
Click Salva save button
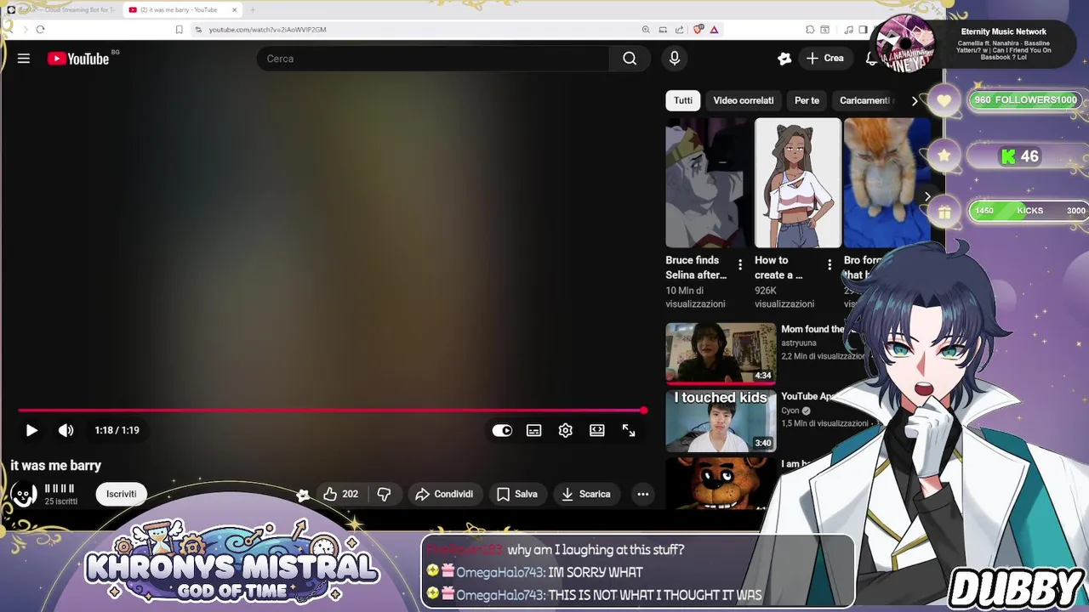pos(517,494)
